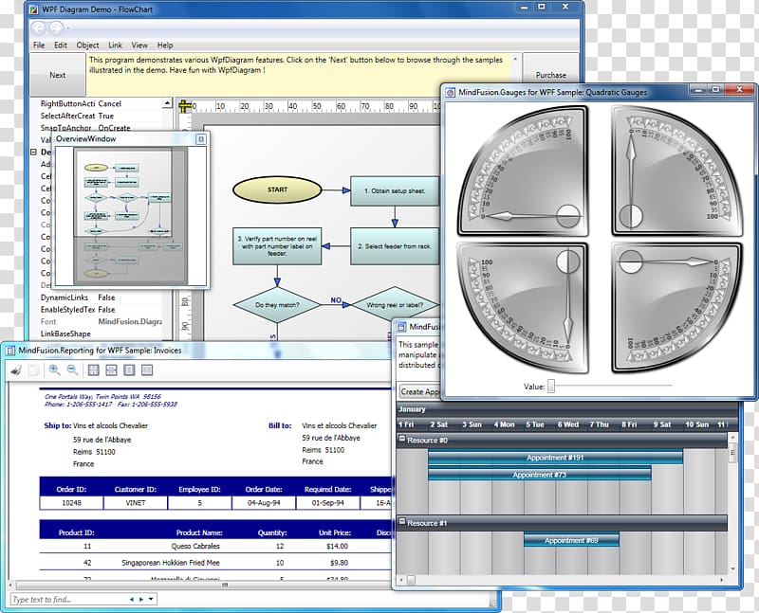Click the diagram thumbnail in OverviewWindow
This screenshot has width=759, height=613.
tap(130, 215)
